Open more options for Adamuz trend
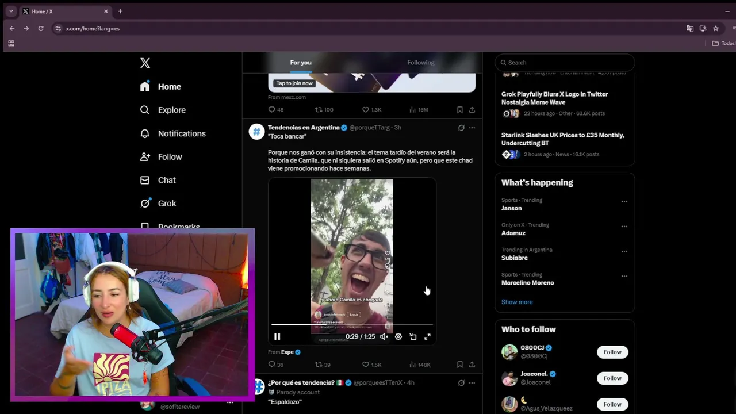This screenshot has height=414, width=736. click(x=624, y=227)
